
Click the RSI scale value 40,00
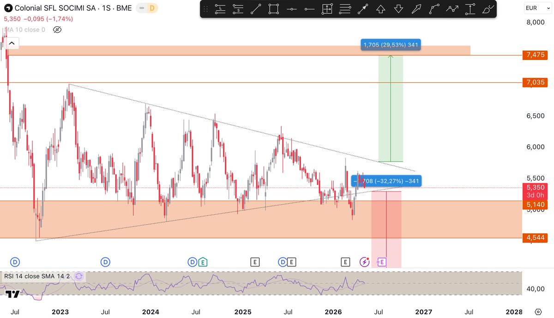(536, 289)
